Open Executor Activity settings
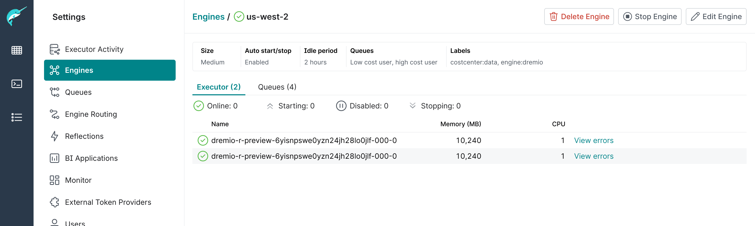 tap(94, 49)
